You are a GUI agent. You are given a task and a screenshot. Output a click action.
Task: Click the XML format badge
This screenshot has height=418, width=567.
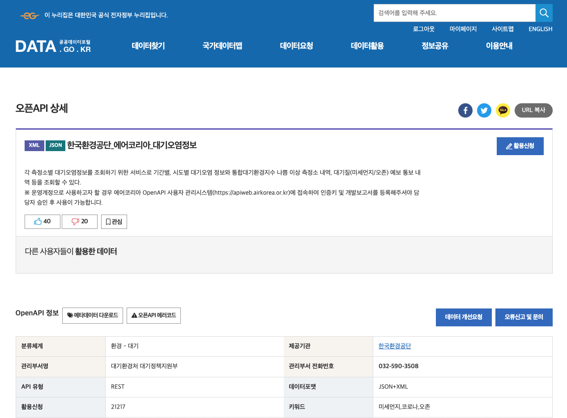34,145
